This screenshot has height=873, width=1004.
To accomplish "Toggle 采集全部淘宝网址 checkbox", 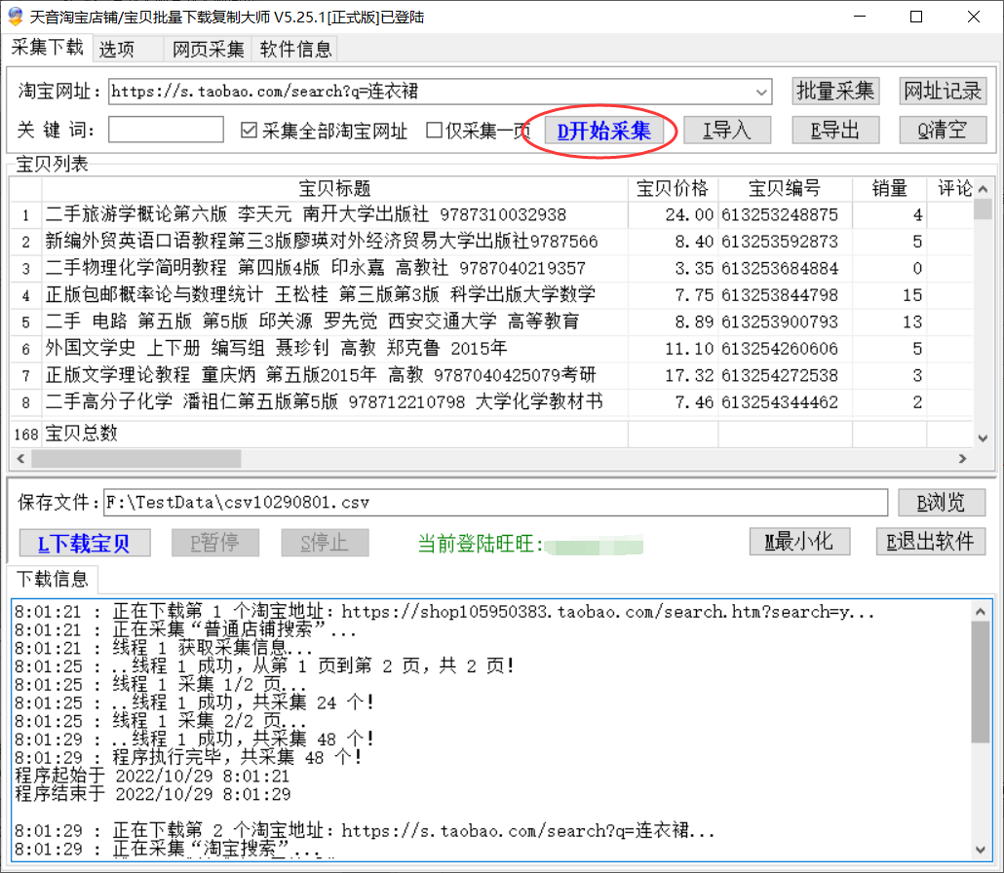I will click(249, 131).
